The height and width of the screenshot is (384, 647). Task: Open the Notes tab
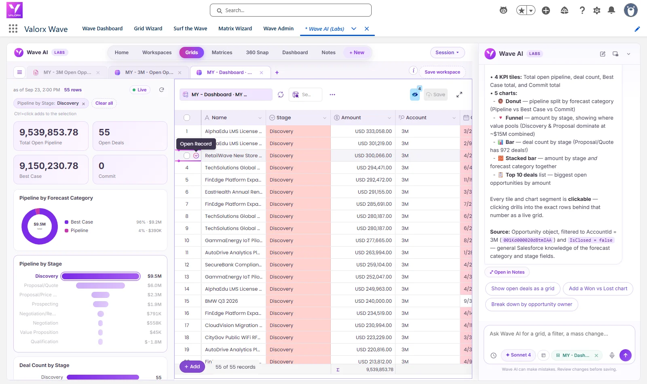[328, 53]
